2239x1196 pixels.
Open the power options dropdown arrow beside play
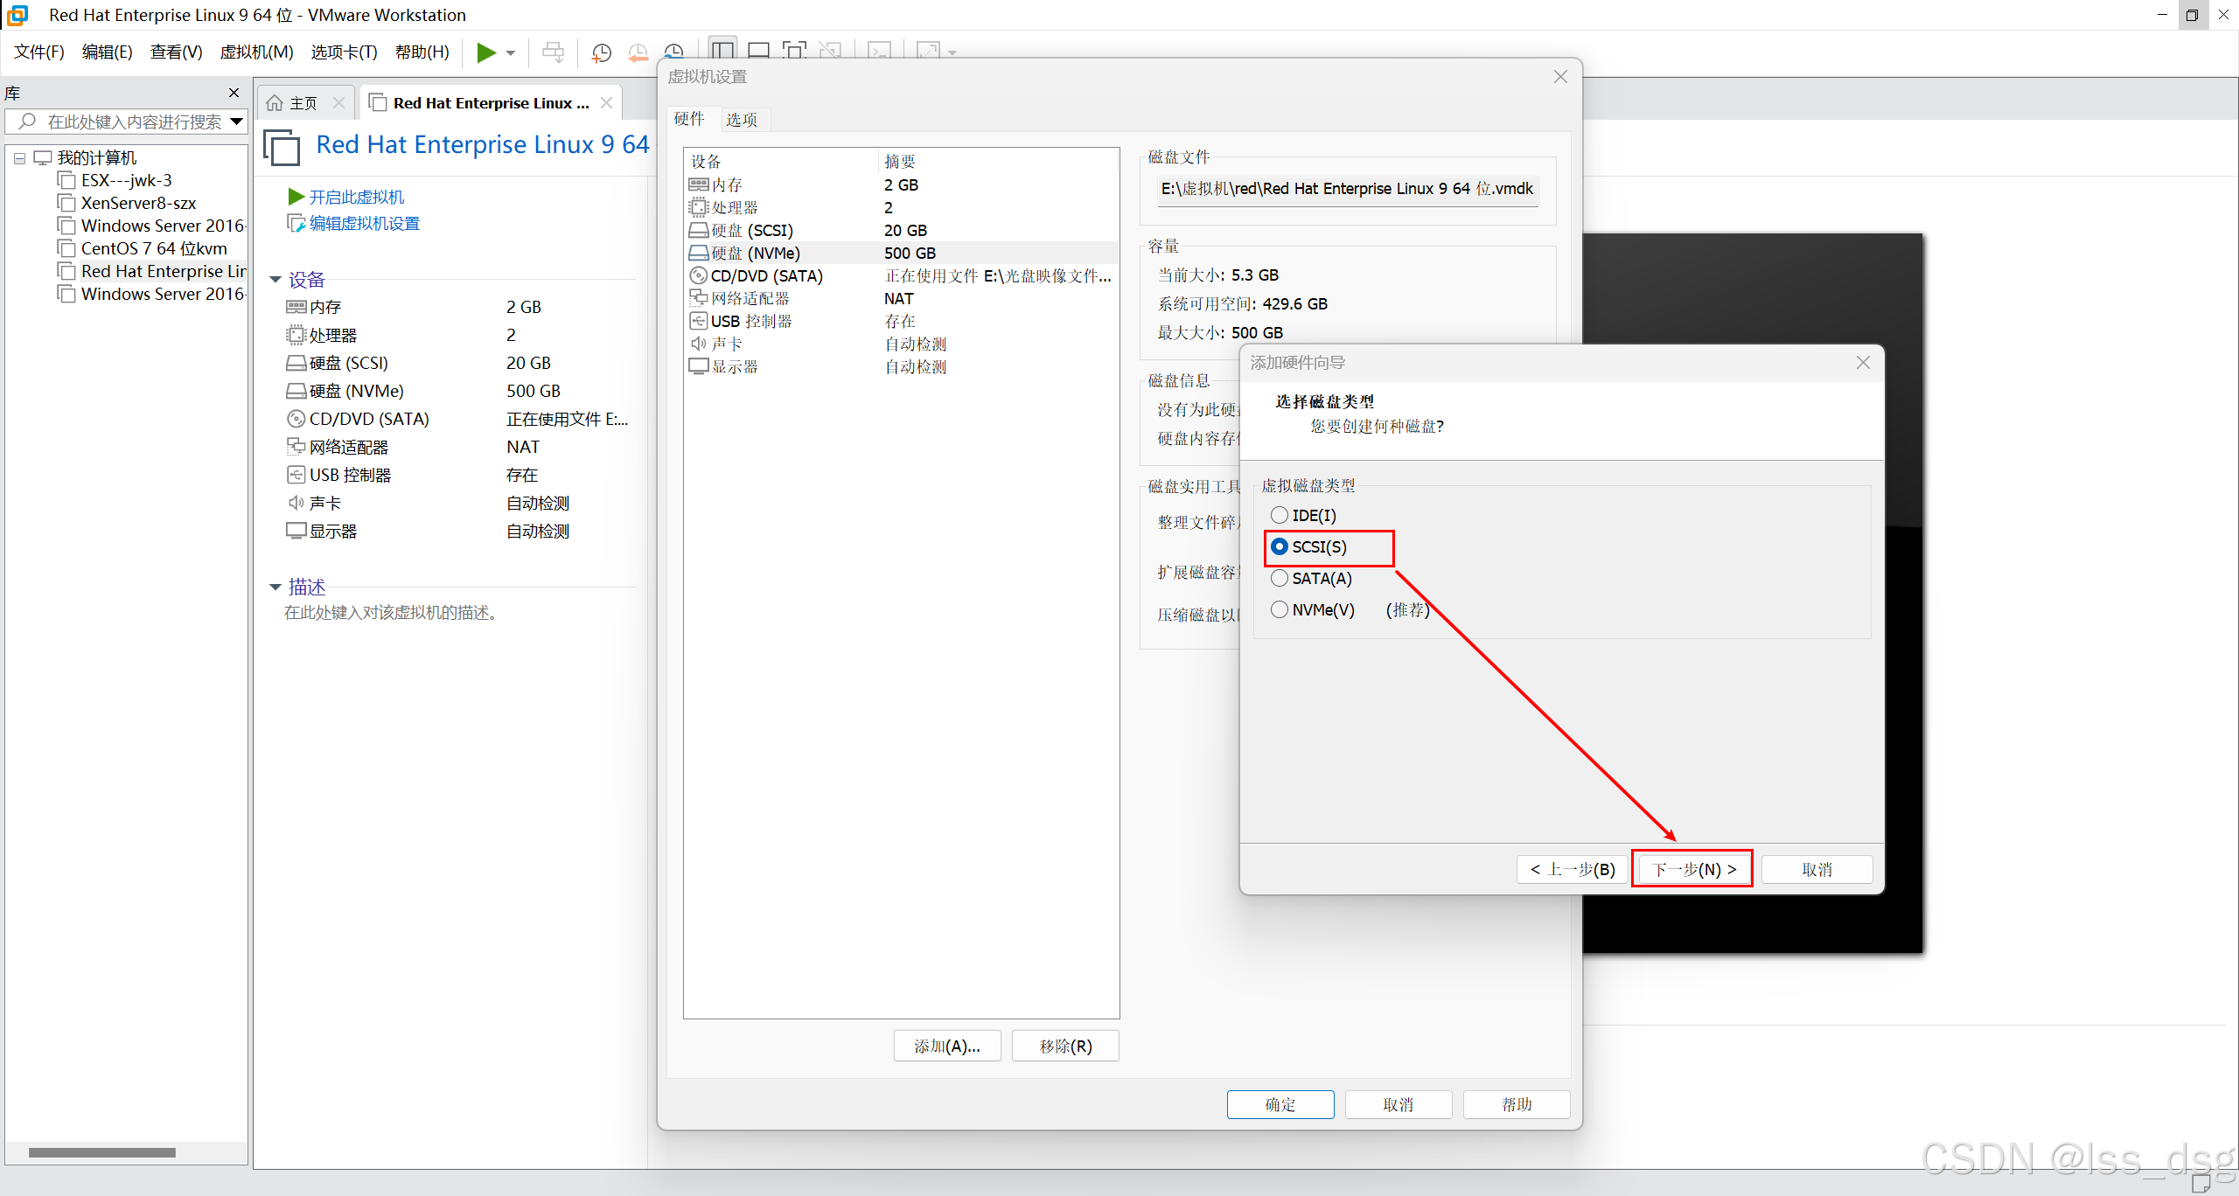[511, 53]
